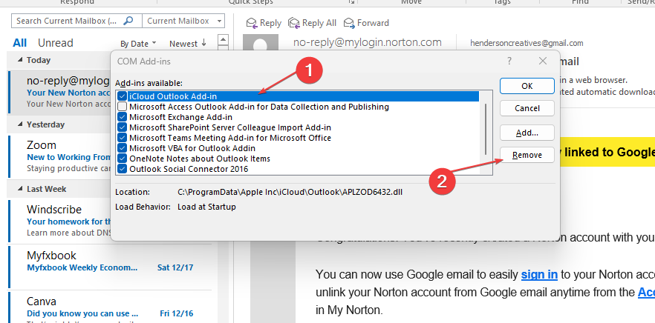Image resolution: width=655 pixels, height=323 pixels.
Task: Click the Add... button
Action: [x=527, y=133]
